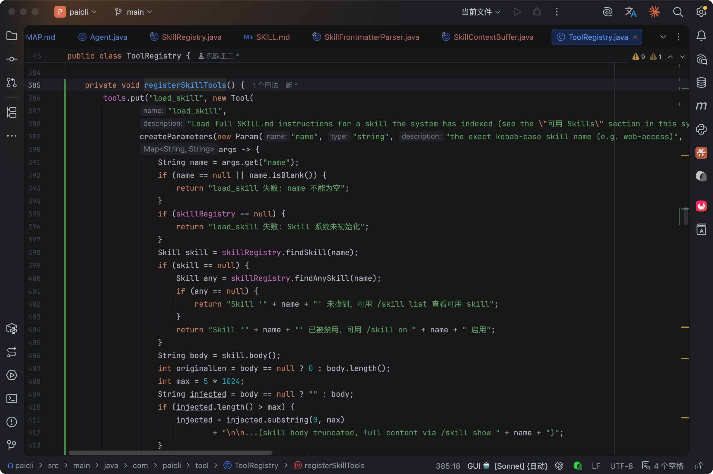The width and height of the screenshot is (713, 474).
Task: Switch to SKILL.md tab
Action: (x=266, y=37)
